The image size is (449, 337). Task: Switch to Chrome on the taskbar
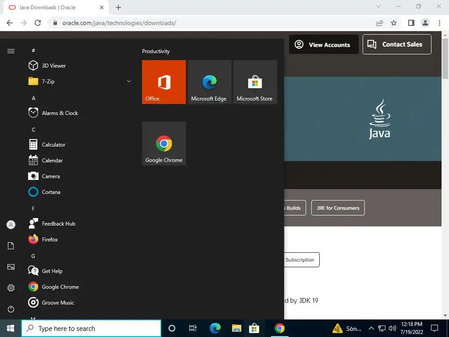coord(279,328)
